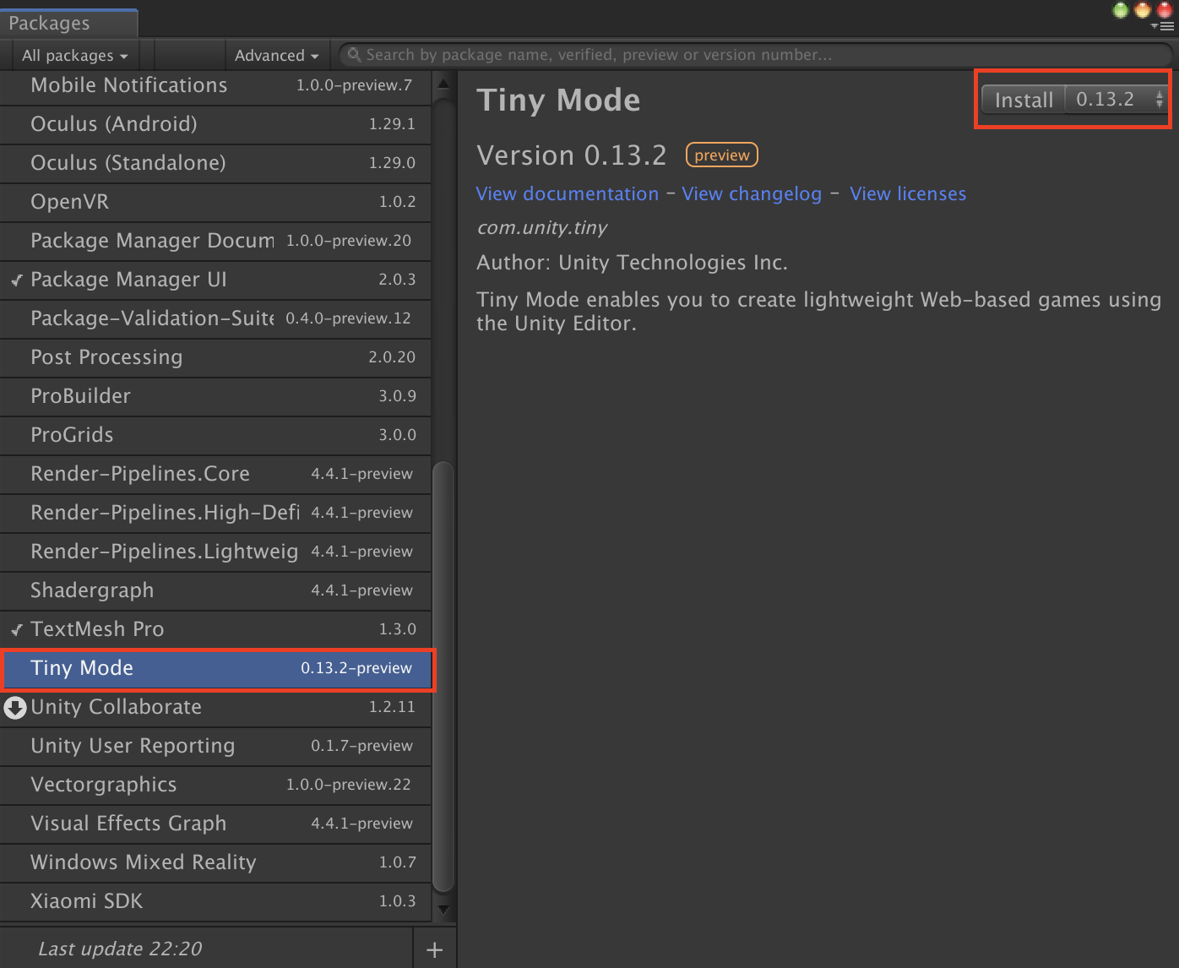
Task: Open the View licenses link
Action: click(x=908, y=193)
